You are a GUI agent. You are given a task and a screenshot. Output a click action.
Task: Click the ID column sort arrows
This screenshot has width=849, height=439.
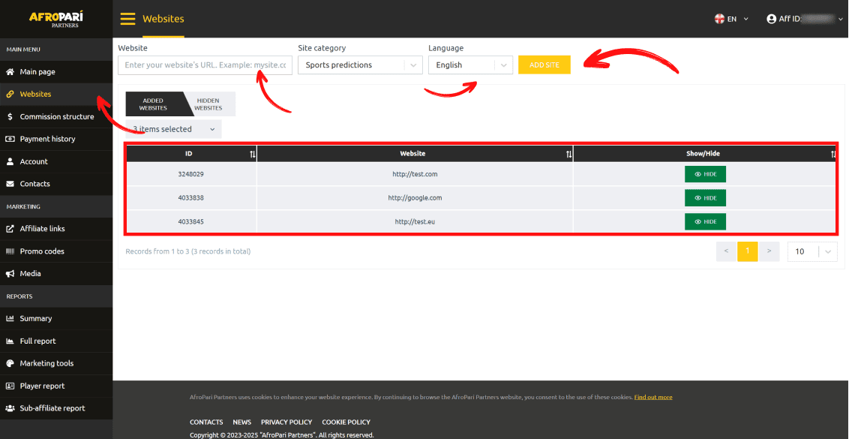pos(252,154)
